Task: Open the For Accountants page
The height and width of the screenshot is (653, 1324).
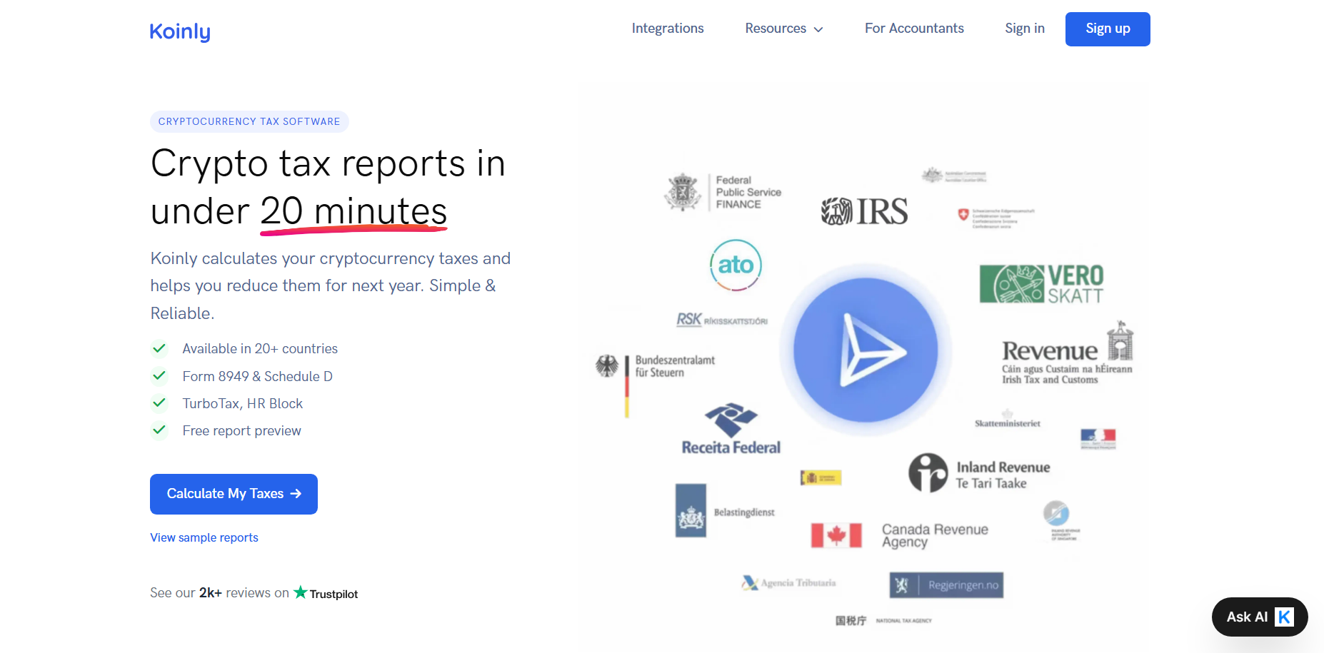Action: click(x=914, y=29)
